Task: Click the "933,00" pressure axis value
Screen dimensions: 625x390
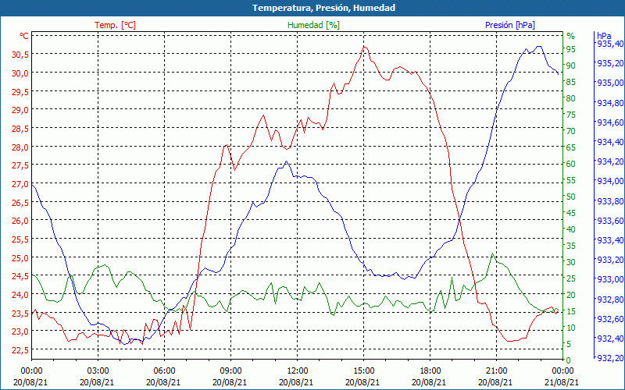Action: [610, 279]
